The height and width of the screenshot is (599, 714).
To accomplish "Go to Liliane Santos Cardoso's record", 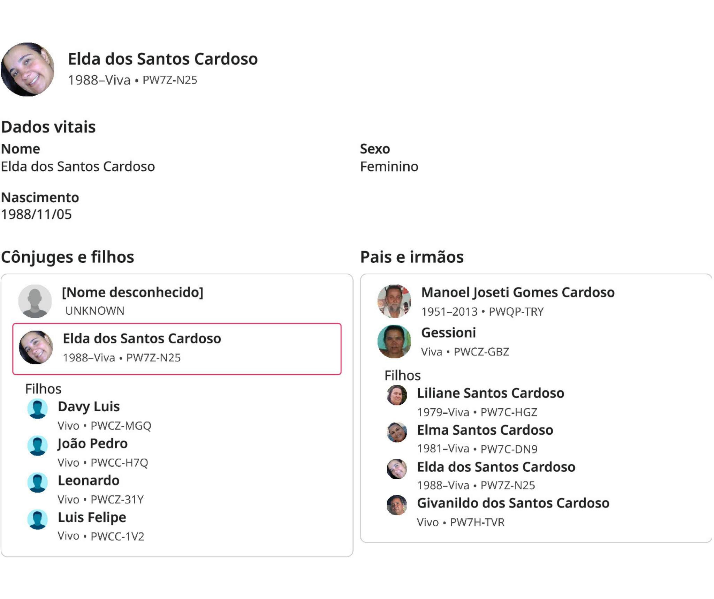I will coord(491,393).
